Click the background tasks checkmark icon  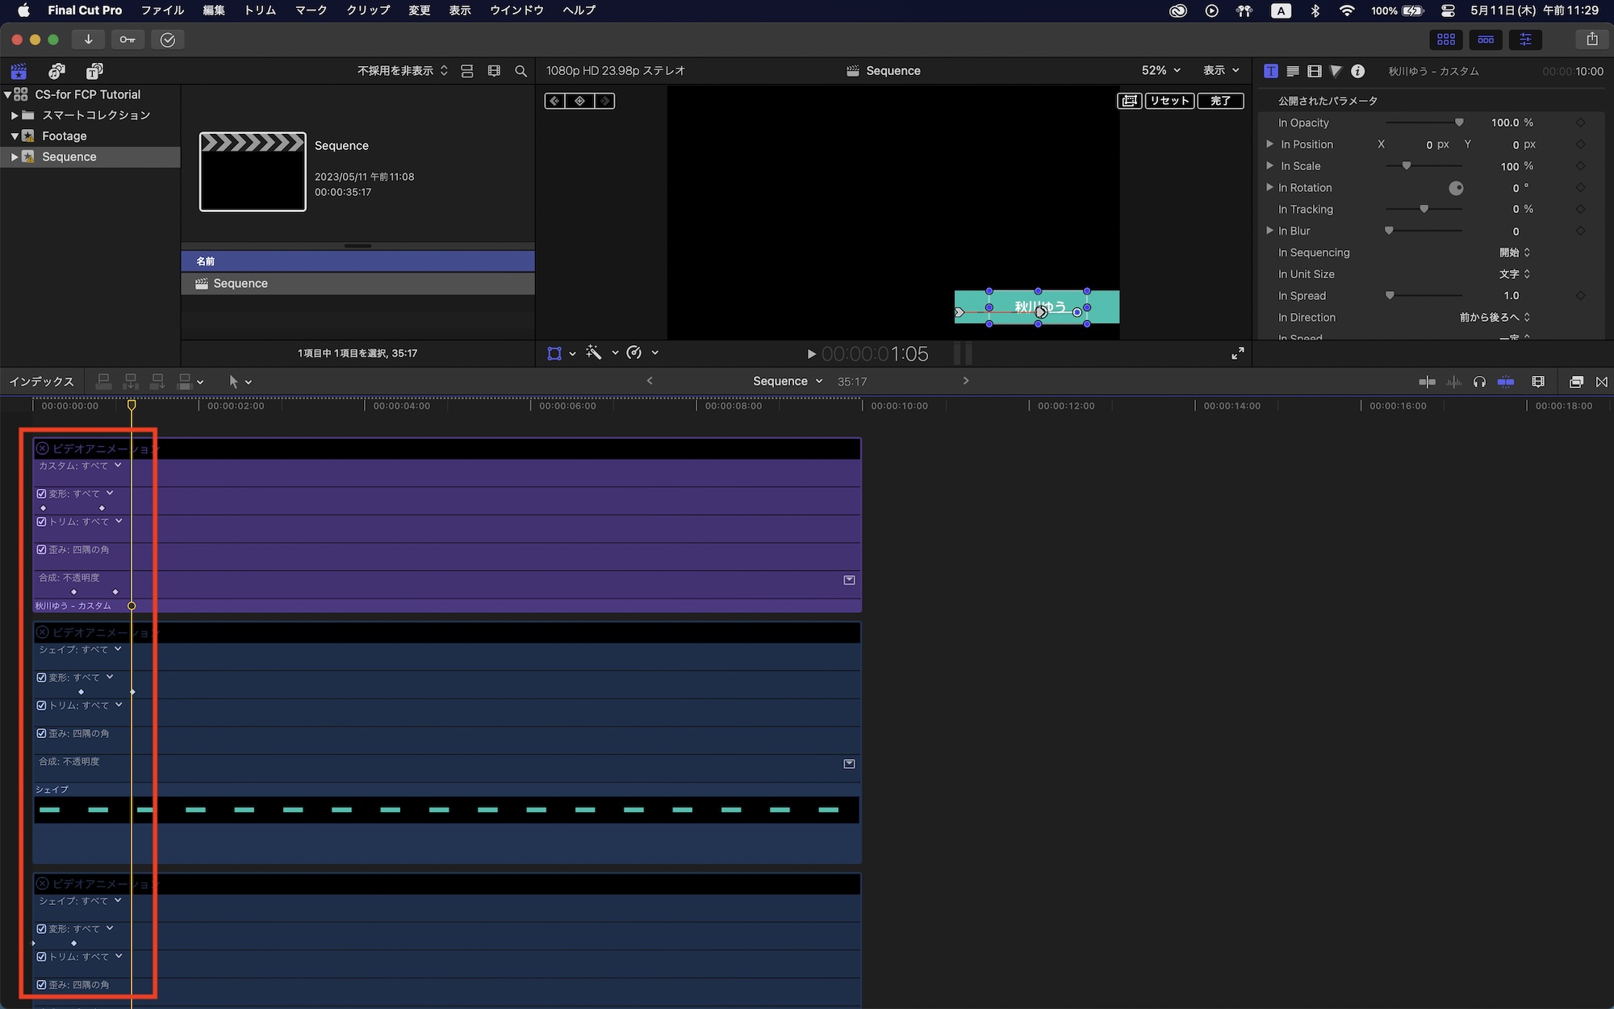point(167,40)
